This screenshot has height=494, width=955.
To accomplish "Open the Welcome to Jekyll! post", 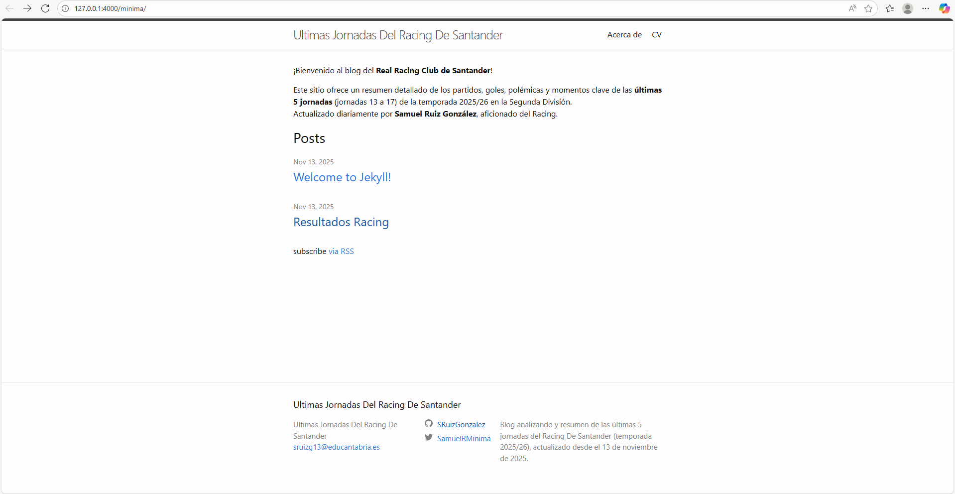I will click(x=342, y=177).
